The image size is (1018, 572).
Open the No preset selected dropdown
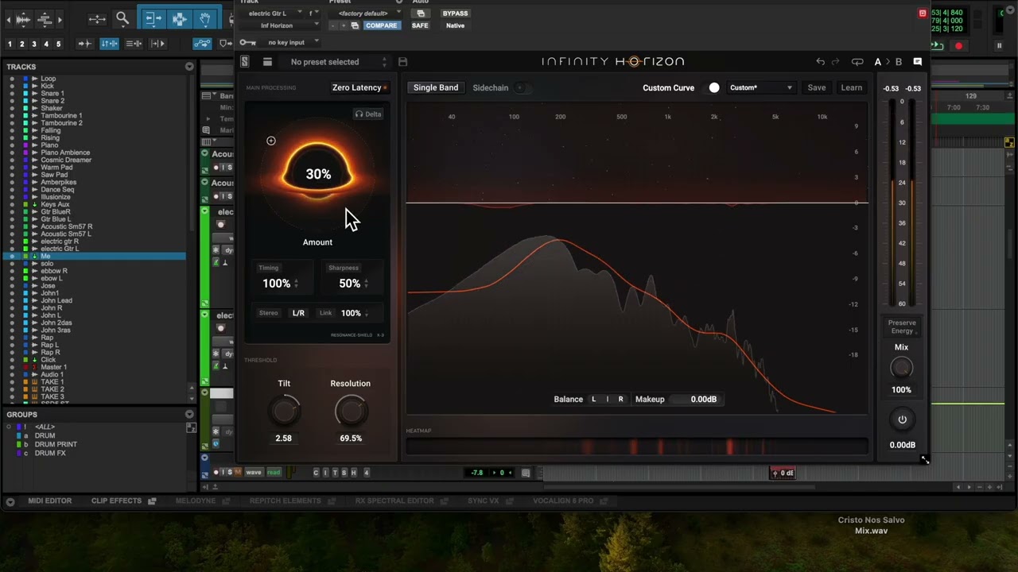click(x=336, y=62)
